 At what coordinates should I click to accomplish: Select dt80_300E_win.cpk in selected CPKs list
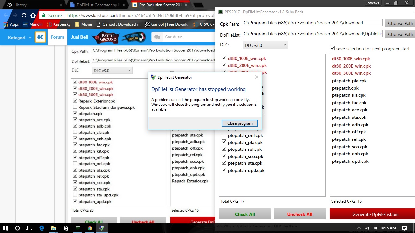351,73
